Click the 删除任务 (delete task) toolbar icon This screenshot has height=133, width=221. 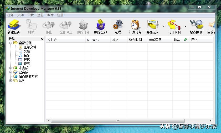pos(83,25)
